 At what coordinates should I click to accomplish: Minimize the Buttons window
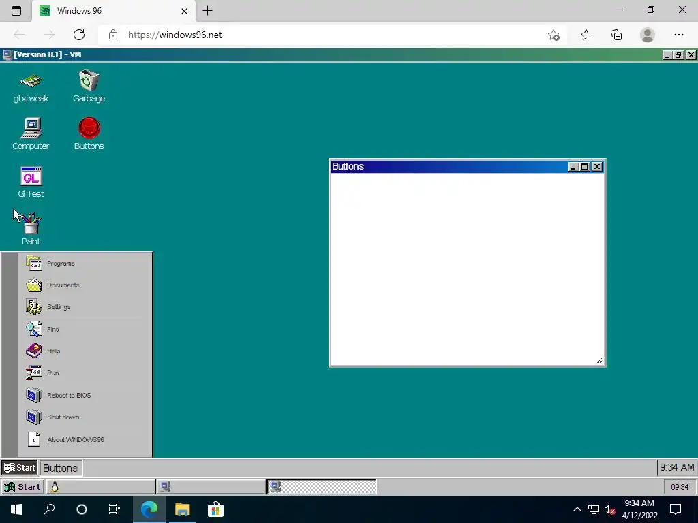pos(573,167)
